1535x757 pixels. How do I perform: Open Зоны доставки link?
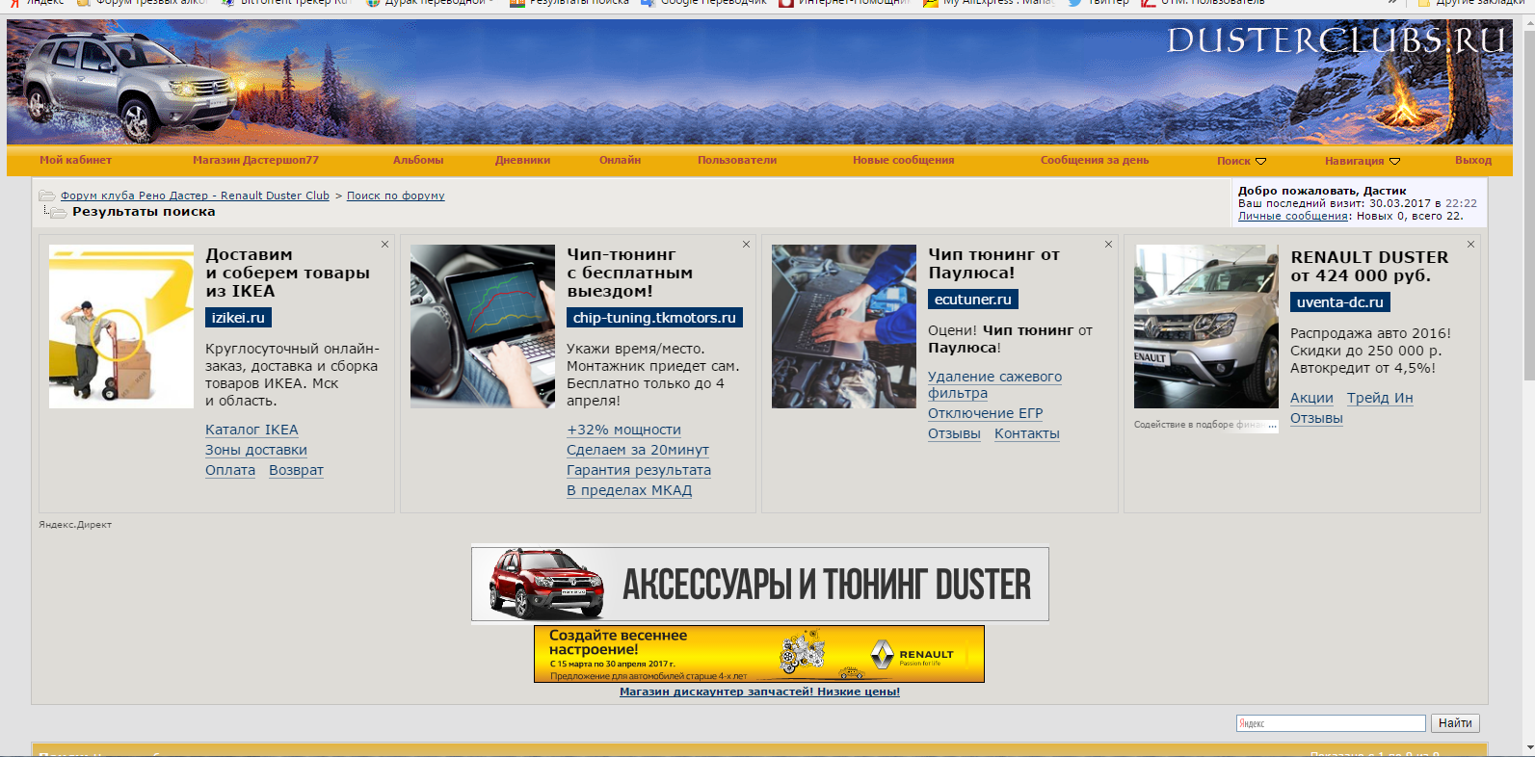(x=256, y=450)
